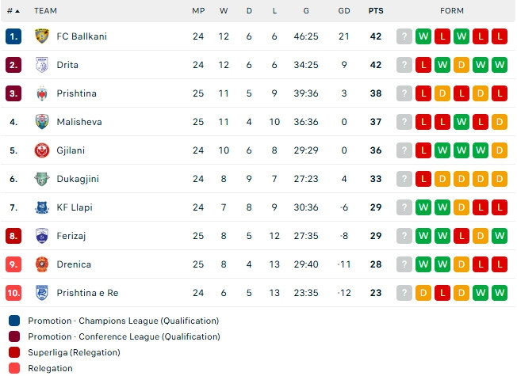
Task: Click the Malisheva team crest
Action: coord(42,122)
